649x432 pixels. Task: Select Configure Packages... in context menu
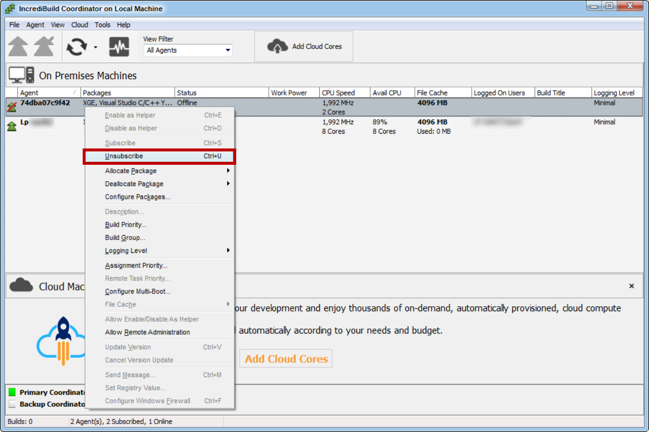159,197
